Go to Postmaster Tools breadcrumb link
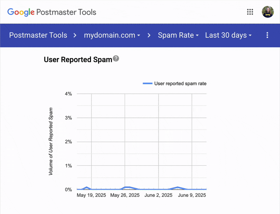The height and width of the screenshot is (214, 280). [38, 35]
